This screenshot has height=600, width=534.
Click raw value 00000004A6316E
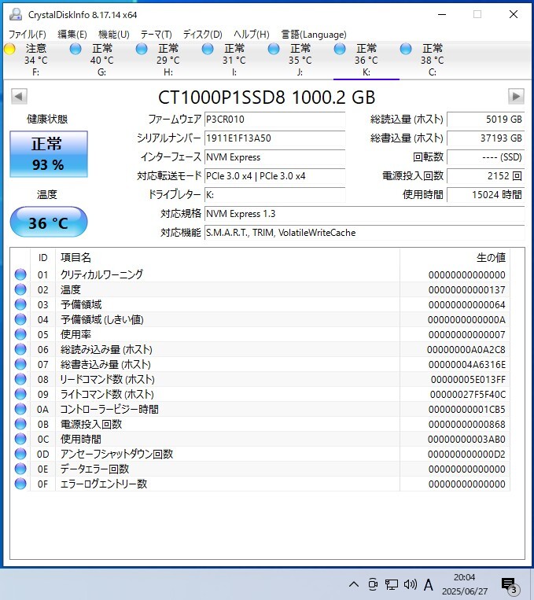coord(466,364)
